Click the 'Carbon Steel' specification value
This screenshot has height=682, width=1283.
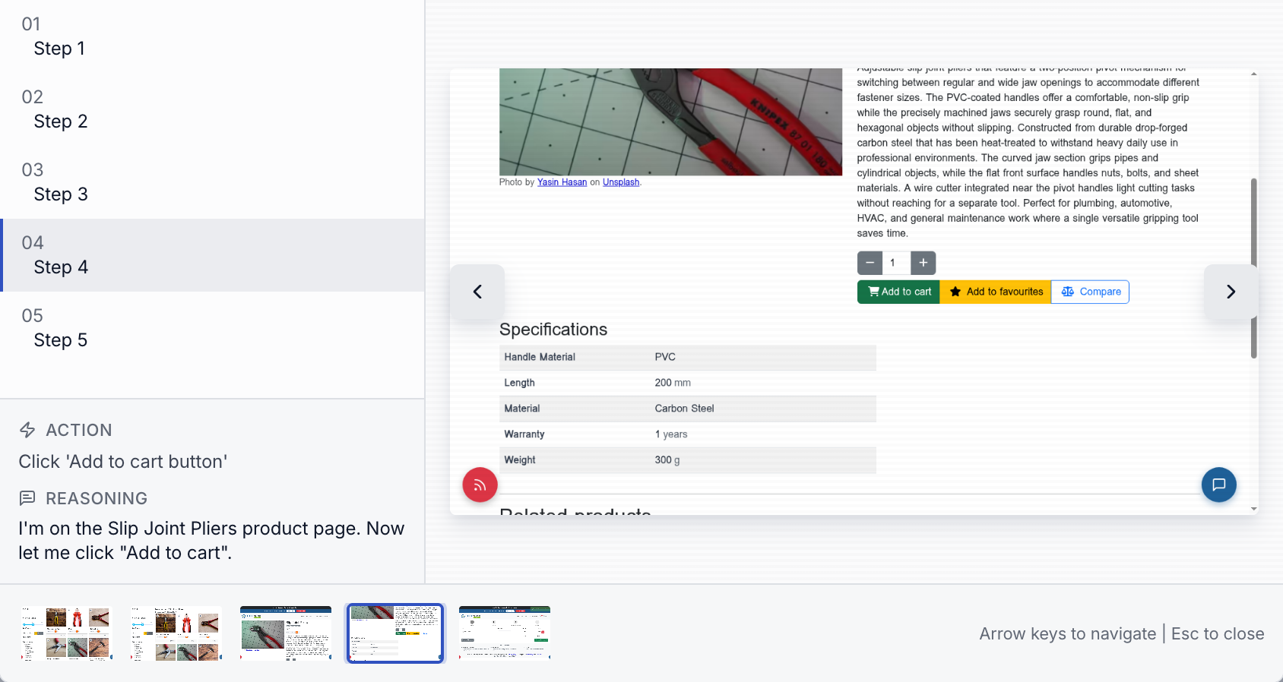(684, 409)
